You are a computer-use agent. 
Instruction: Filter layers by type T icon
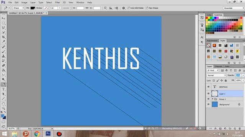click(x=231, y=70)
